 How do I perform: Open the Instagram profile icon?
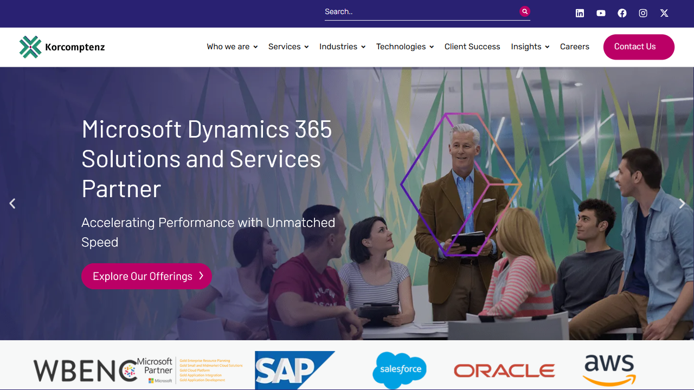643,13
